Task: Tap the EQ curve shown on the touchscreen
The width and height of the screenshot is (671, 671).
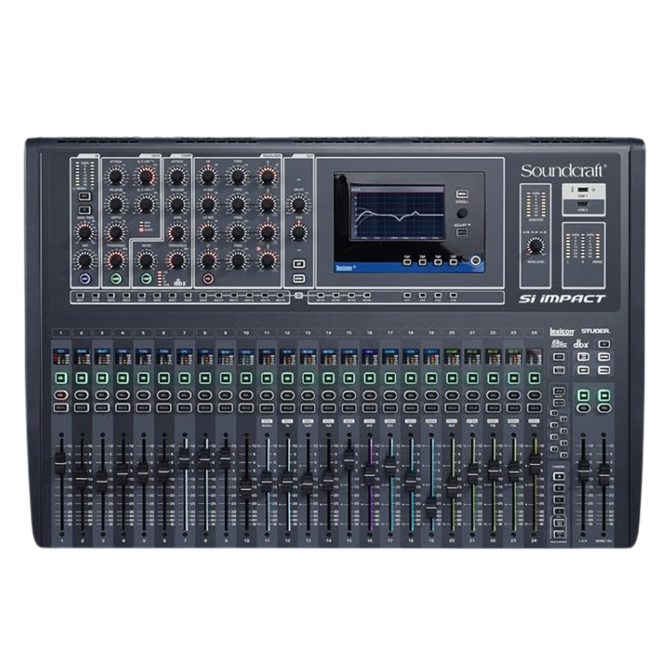Action: pyautogui.click(x=398, y=214)
